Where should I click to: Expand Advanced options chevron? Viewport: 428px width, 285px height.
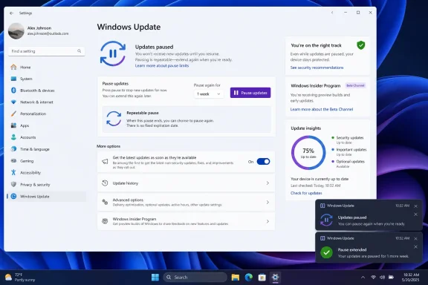tap(267, 202)
